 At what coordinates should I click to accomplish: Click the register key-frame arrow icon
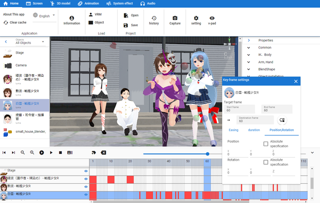(x=93, y=152)
